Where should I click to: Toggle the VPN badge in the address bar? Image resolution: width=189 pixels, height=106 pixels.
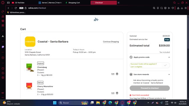point(21,8)
